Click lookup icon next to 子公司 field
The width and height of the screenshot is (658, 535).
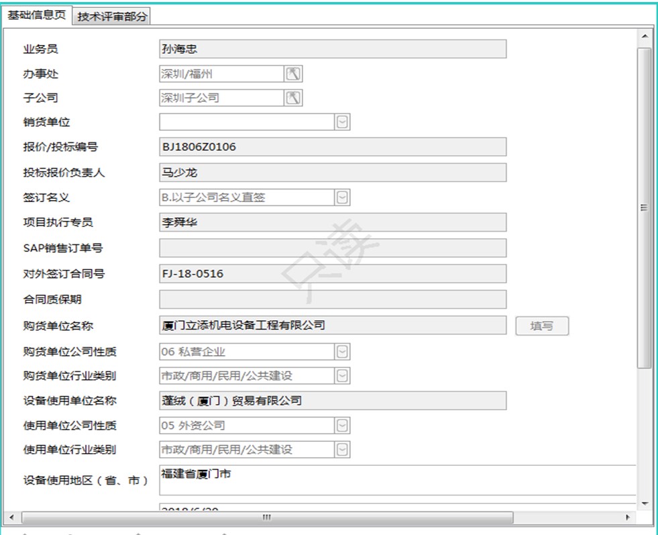coord(294,98)
